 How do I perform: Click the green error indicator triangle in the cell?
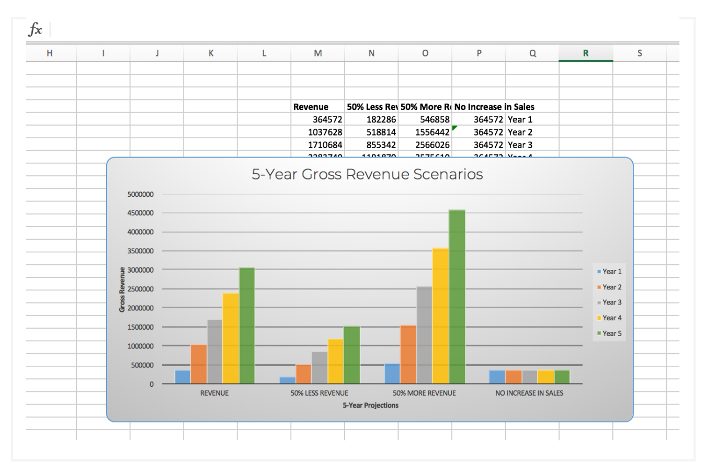tap(454, 127)
